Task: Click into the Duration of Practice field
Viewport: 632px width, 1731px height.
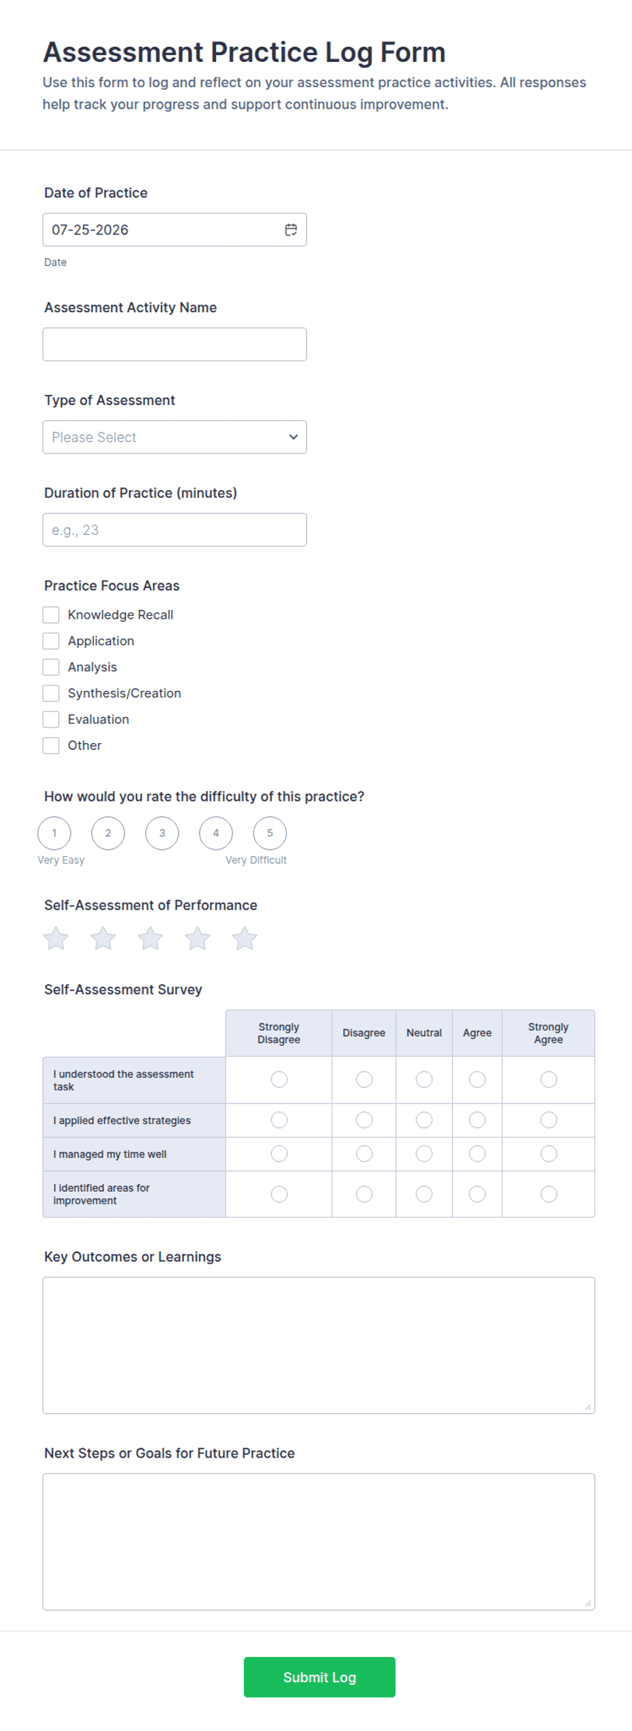Action: point(175,530)
